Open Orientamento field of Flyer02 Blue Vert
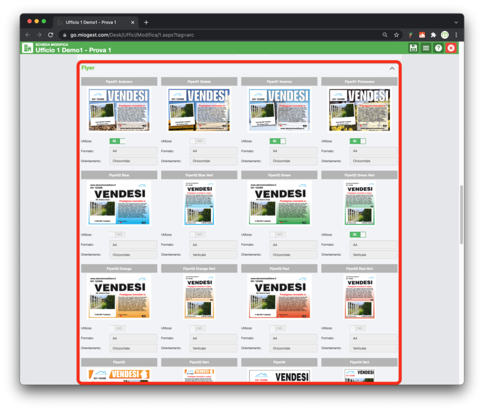 pos(213,255)
